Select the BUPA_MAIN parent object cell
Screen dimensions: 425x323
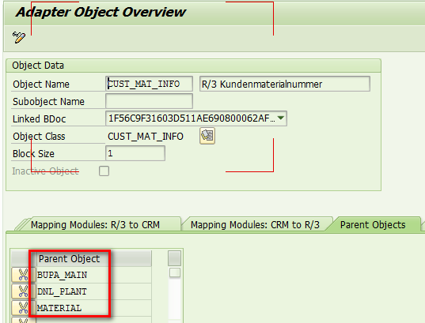click(x=93, y=275)
